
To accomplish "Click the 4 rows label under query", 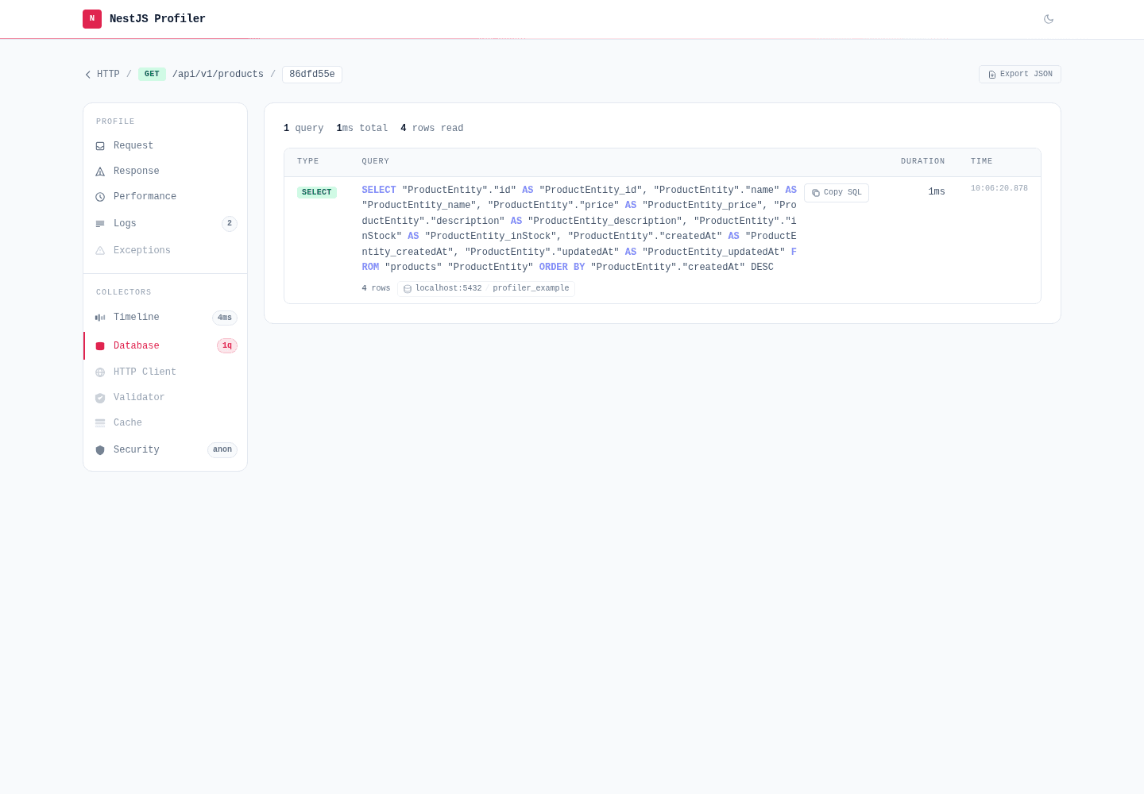I will (376, 289).
